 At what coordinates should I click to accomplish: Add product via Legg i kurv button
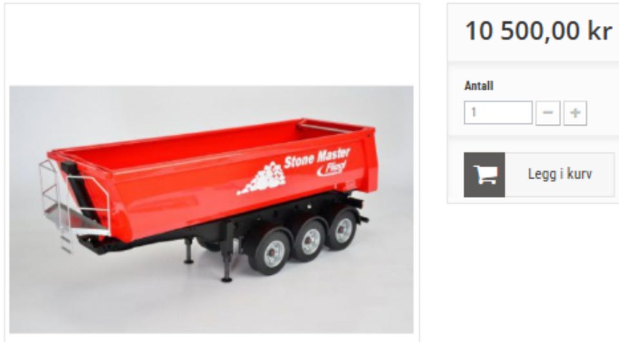point(539,175)
